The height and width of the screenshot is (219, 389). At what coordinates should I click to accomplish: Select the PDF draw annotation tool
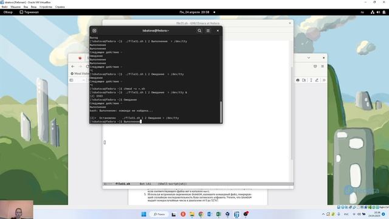click(317, 80)
